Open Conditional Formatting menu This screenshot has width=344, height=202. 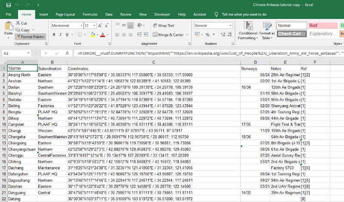pos(248,31)
